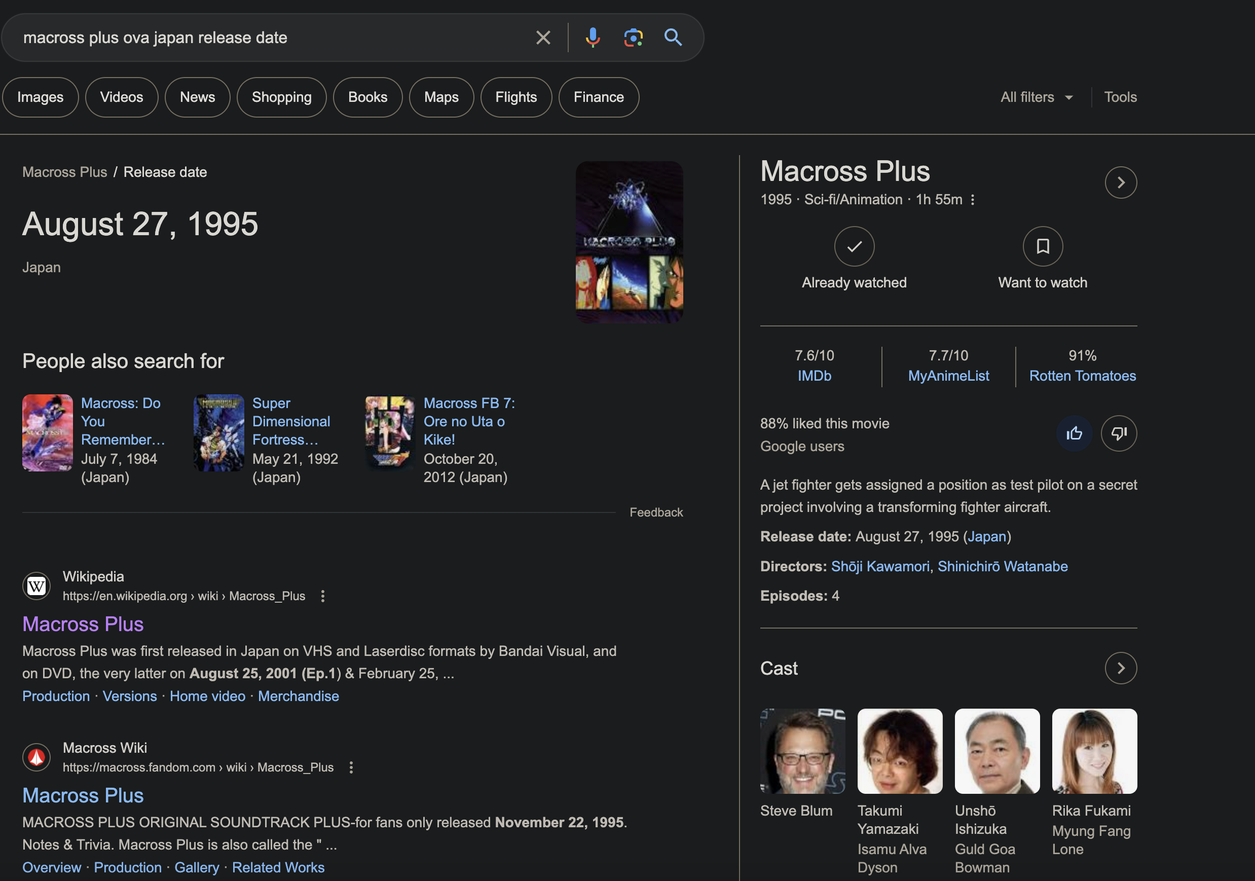
Task: Open Macross: Do You Remember link
Action: (123, 421)
